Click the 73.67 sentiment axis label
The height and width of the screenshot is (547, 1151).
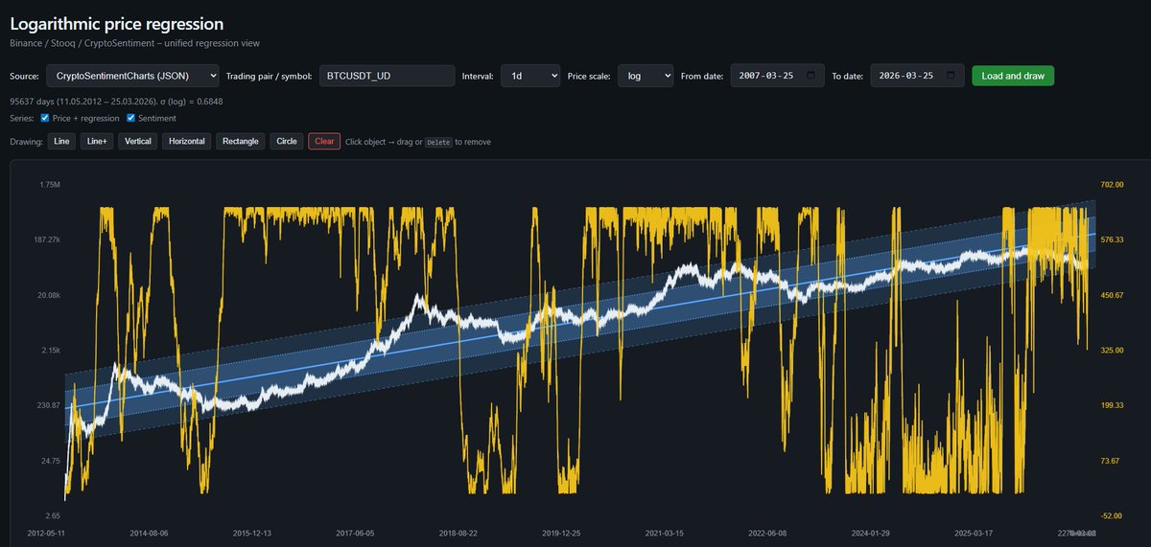point(1109,462)
